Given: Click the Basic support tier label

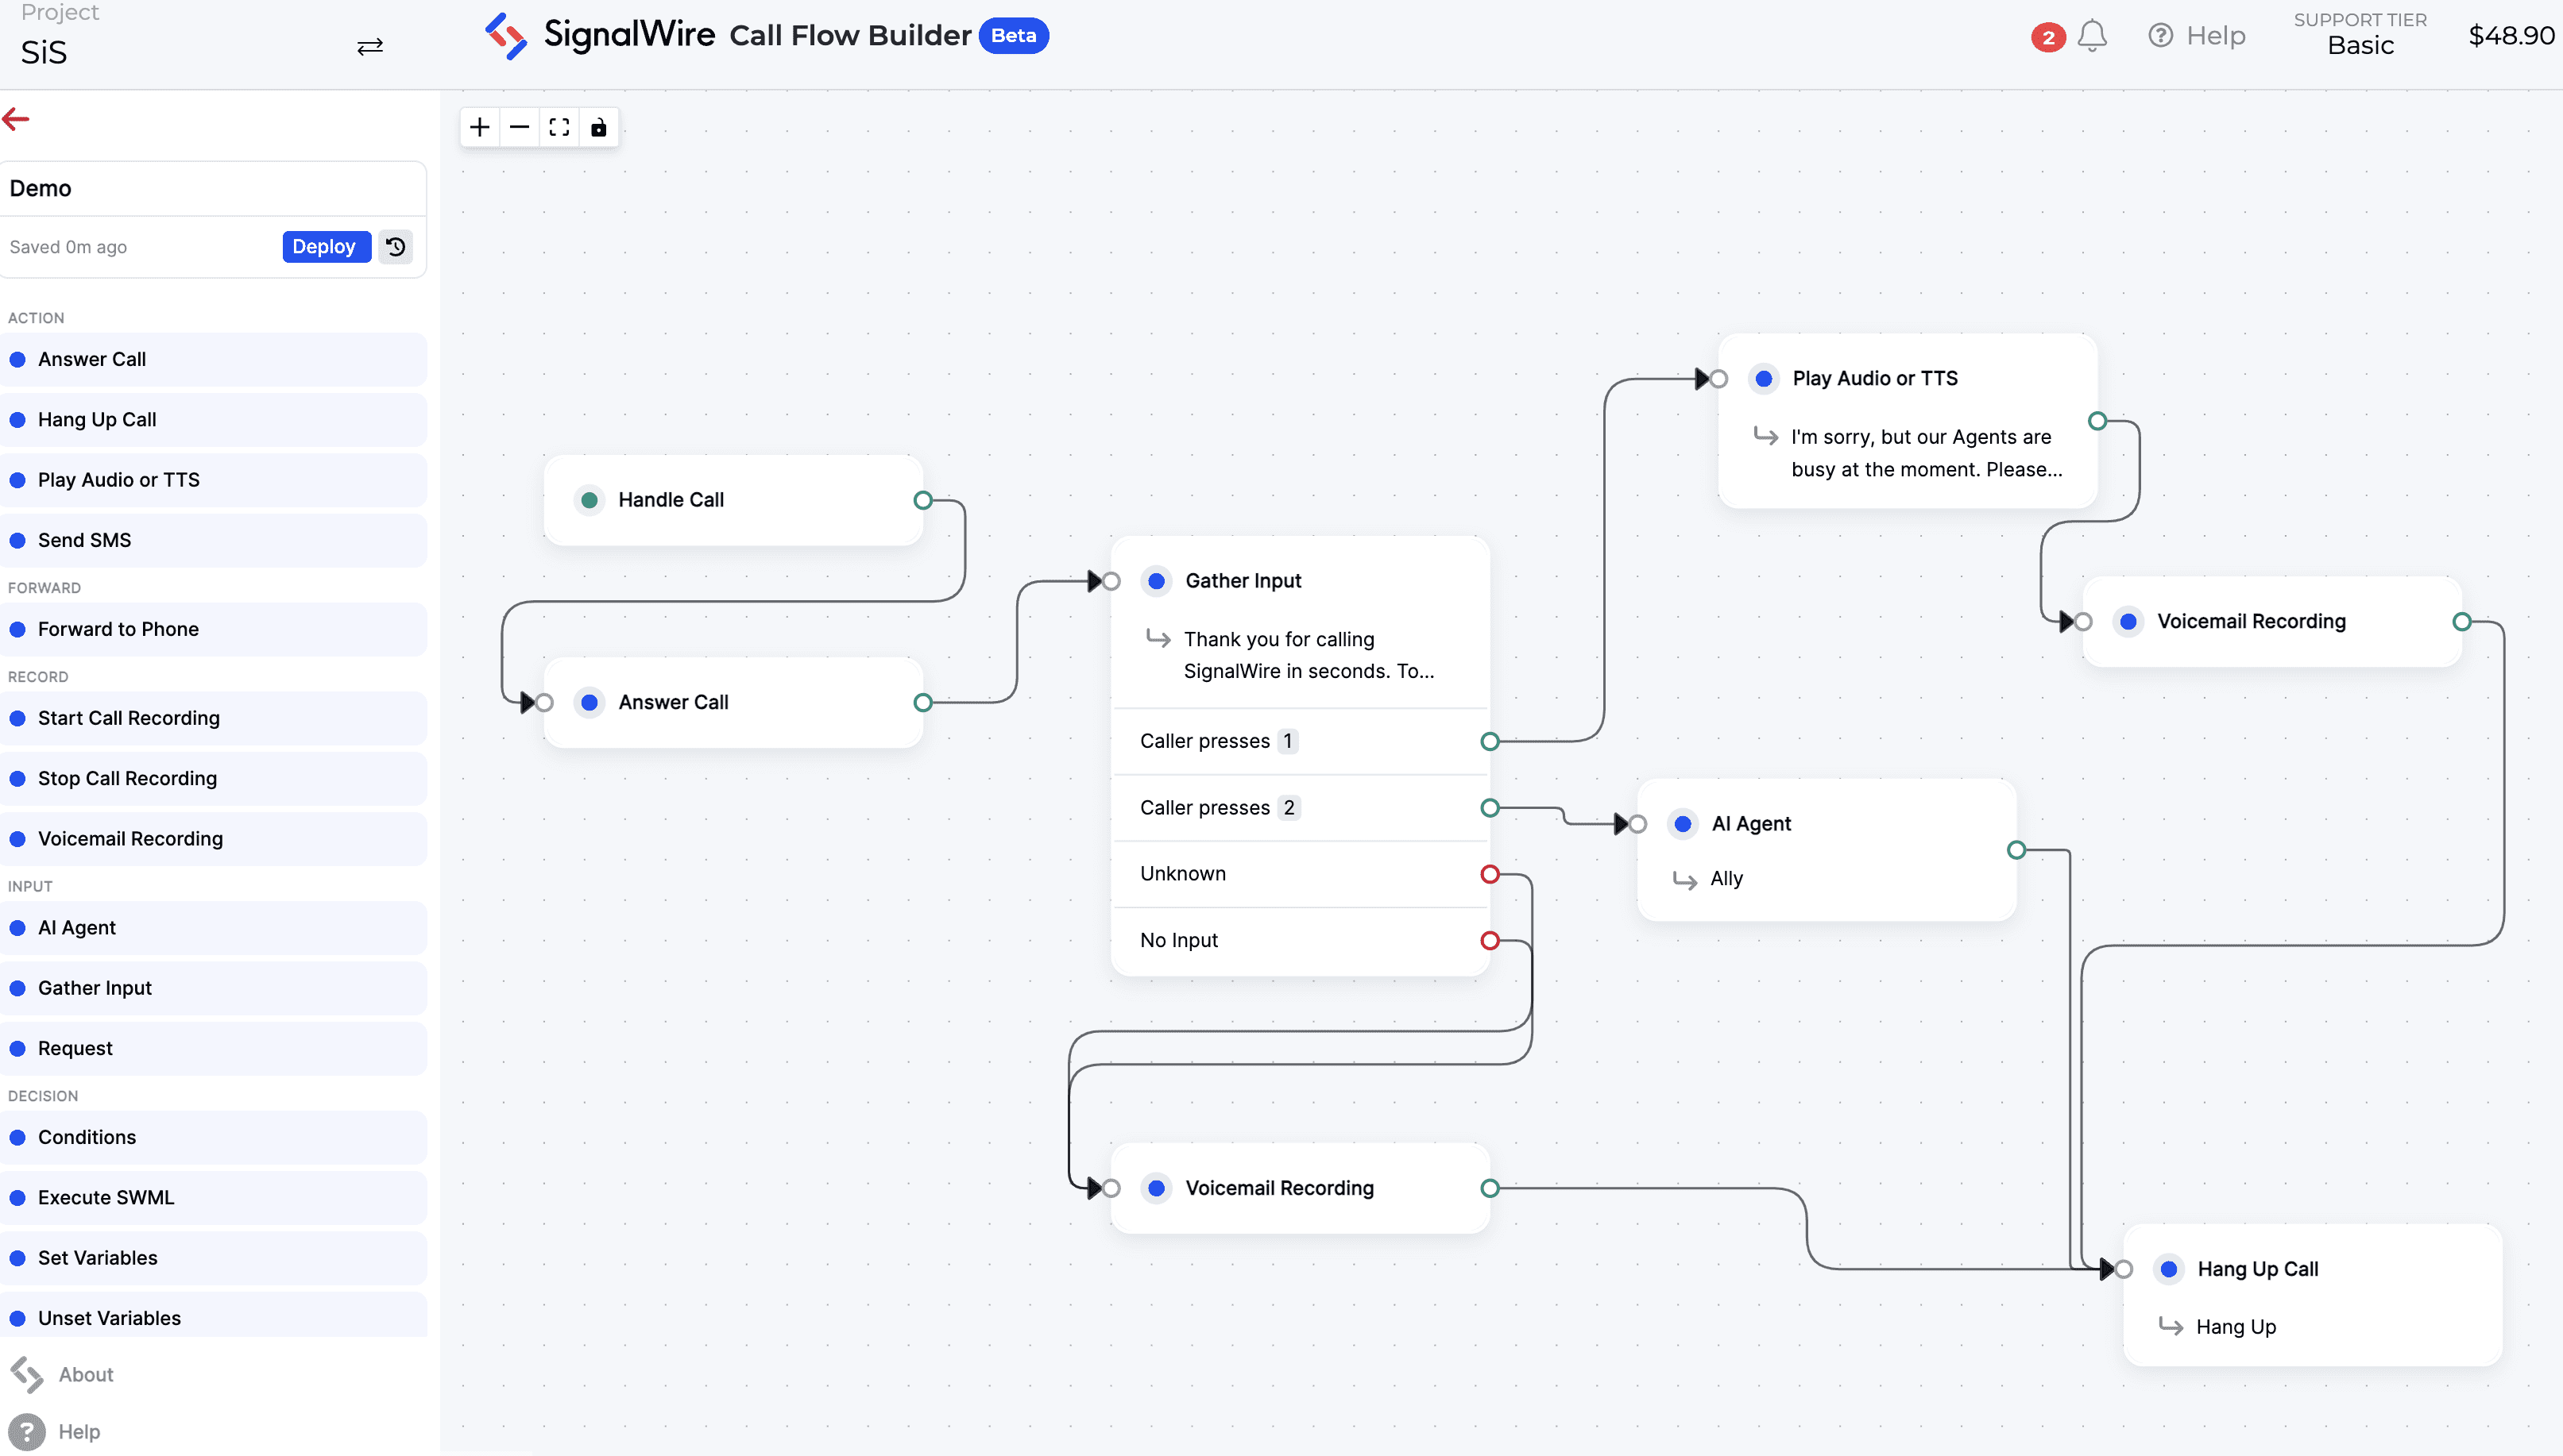Looking at the screenshot, I should point(2360,46).
